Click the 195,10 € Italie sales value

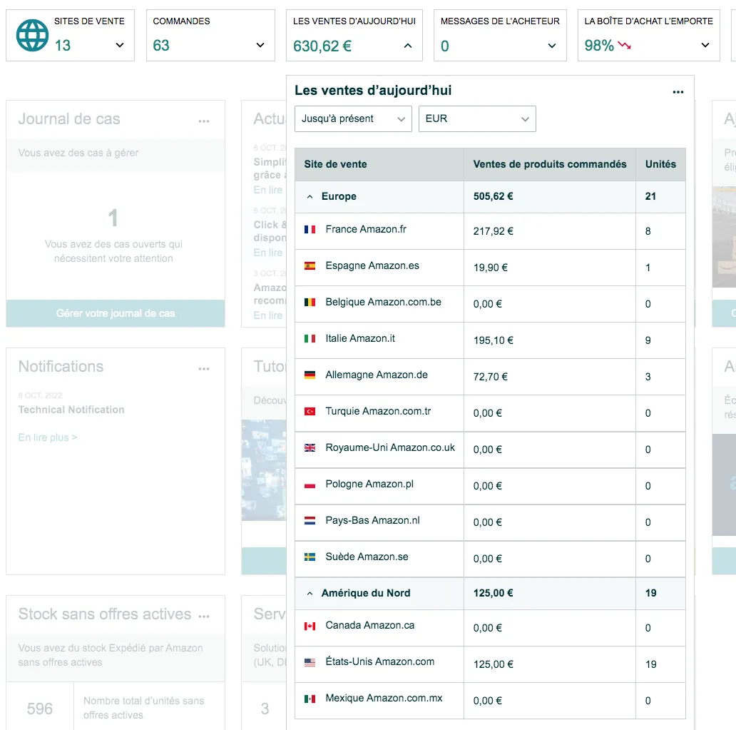pyautogui.click(x=493, y=340)
